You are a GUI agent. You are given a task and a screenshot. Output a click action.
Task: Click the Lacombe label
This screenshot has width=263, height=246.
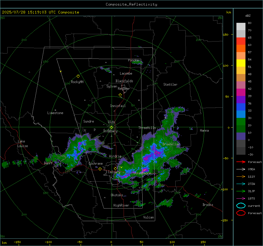click(126, 73)
